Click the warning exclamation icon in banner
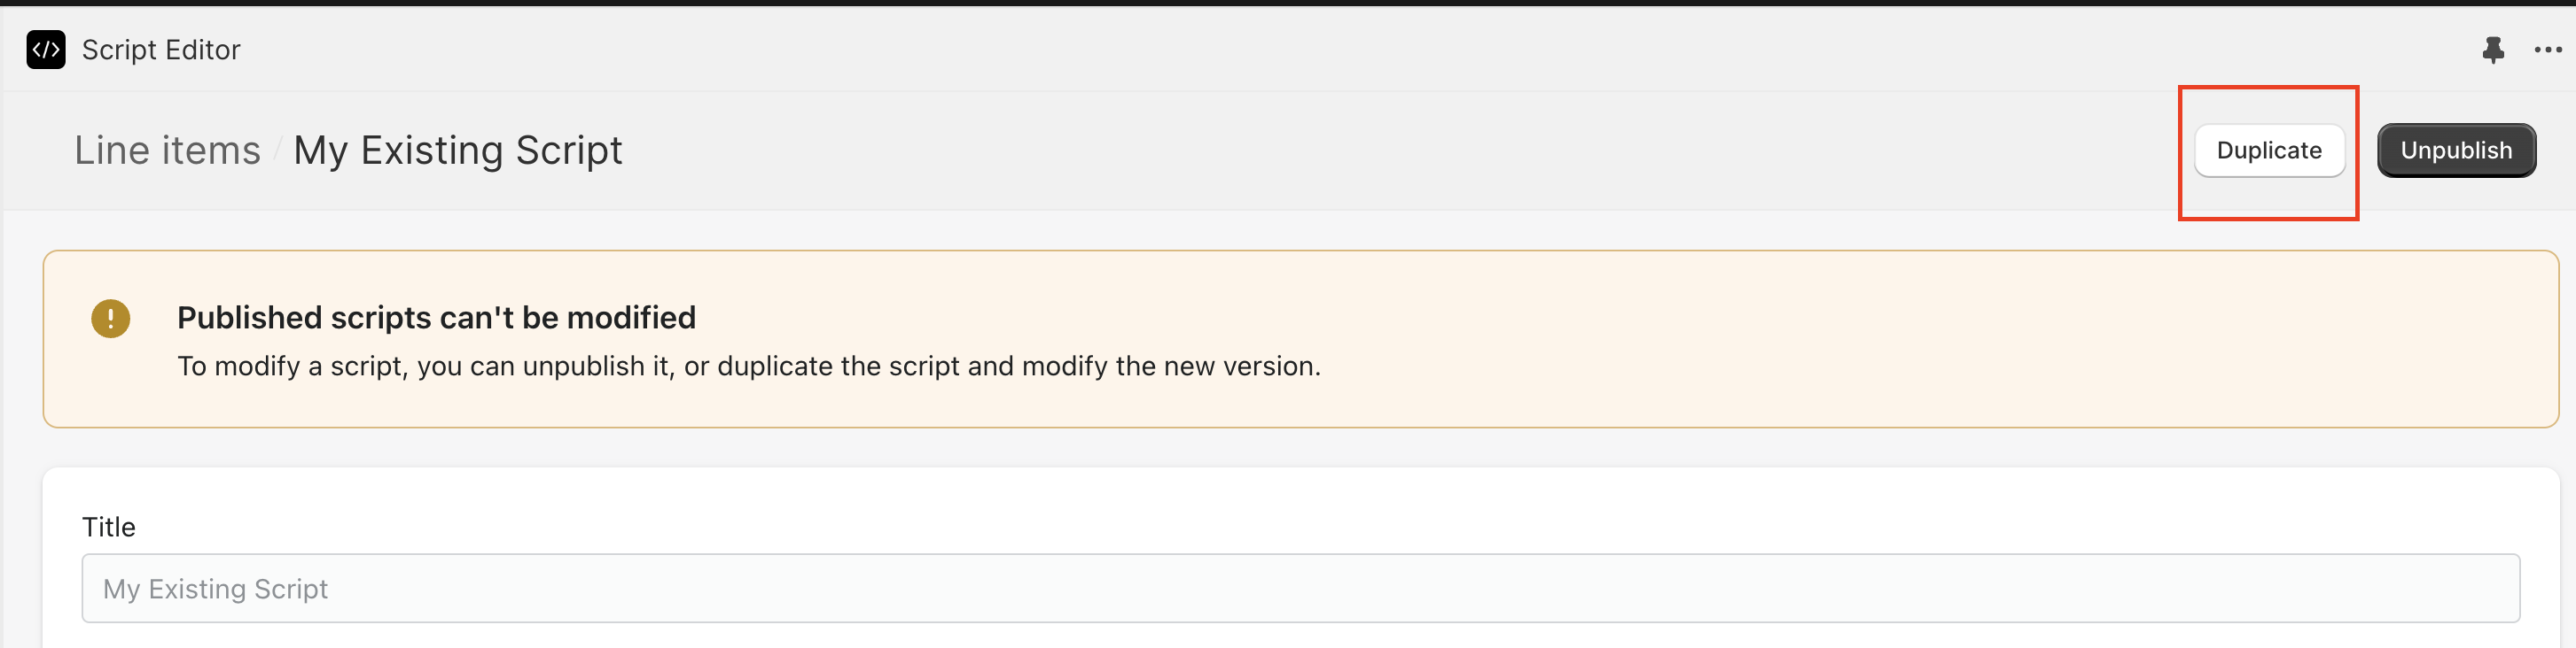2576x648 pixels. tap(111, 320)
